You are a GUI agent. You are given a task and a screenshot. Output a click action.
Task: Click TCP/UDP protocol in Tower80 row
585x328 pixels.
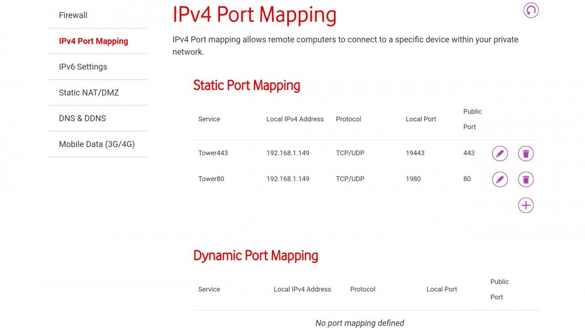pyautogui.click(x=350, y=179)
